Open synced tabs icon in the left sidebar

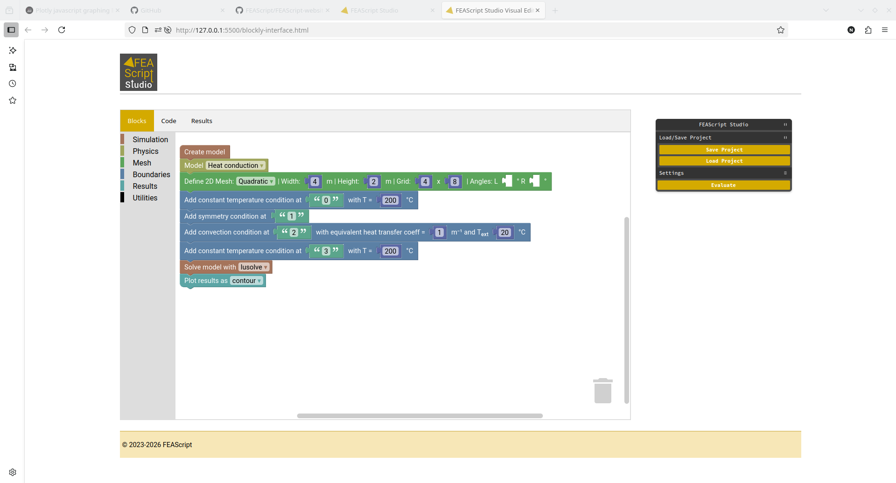[13, 67]
